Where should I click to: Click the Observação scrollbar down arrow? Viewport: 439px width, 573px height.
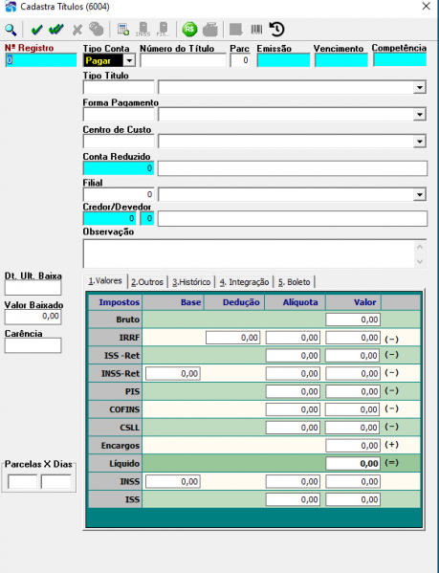click(420, 262)
